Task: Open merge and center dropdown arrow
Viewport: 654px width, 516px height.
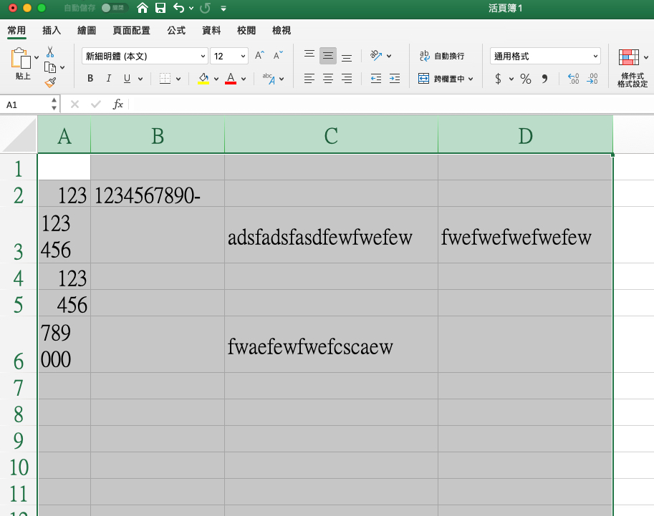Action: (x=471, y=79)
